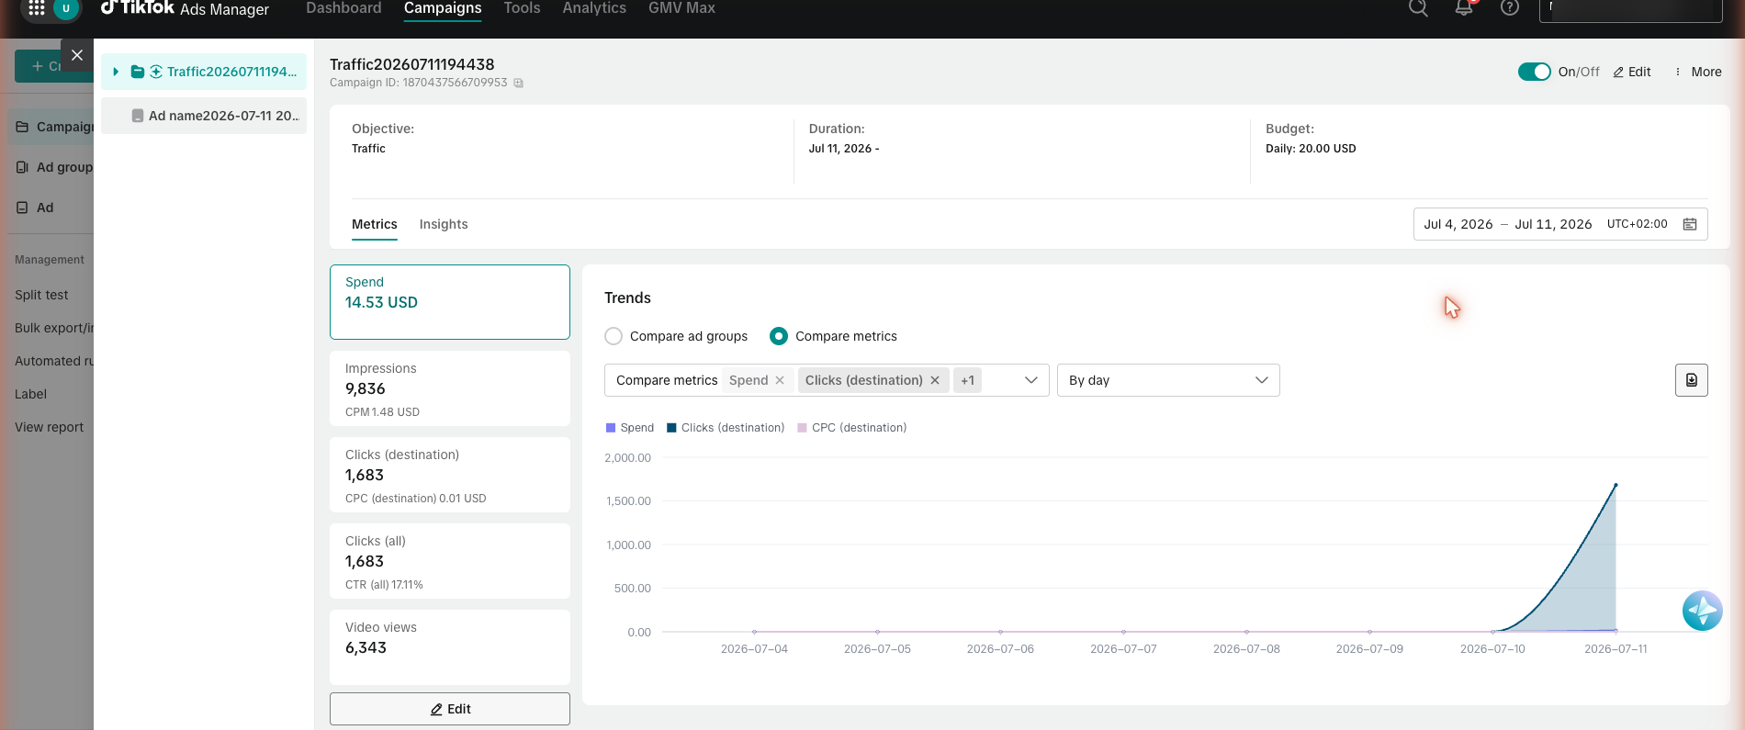The height and width of the screenshot is (730, 1745).
Task: Switch to the Insights tab
Action: (x=444, y=224)
